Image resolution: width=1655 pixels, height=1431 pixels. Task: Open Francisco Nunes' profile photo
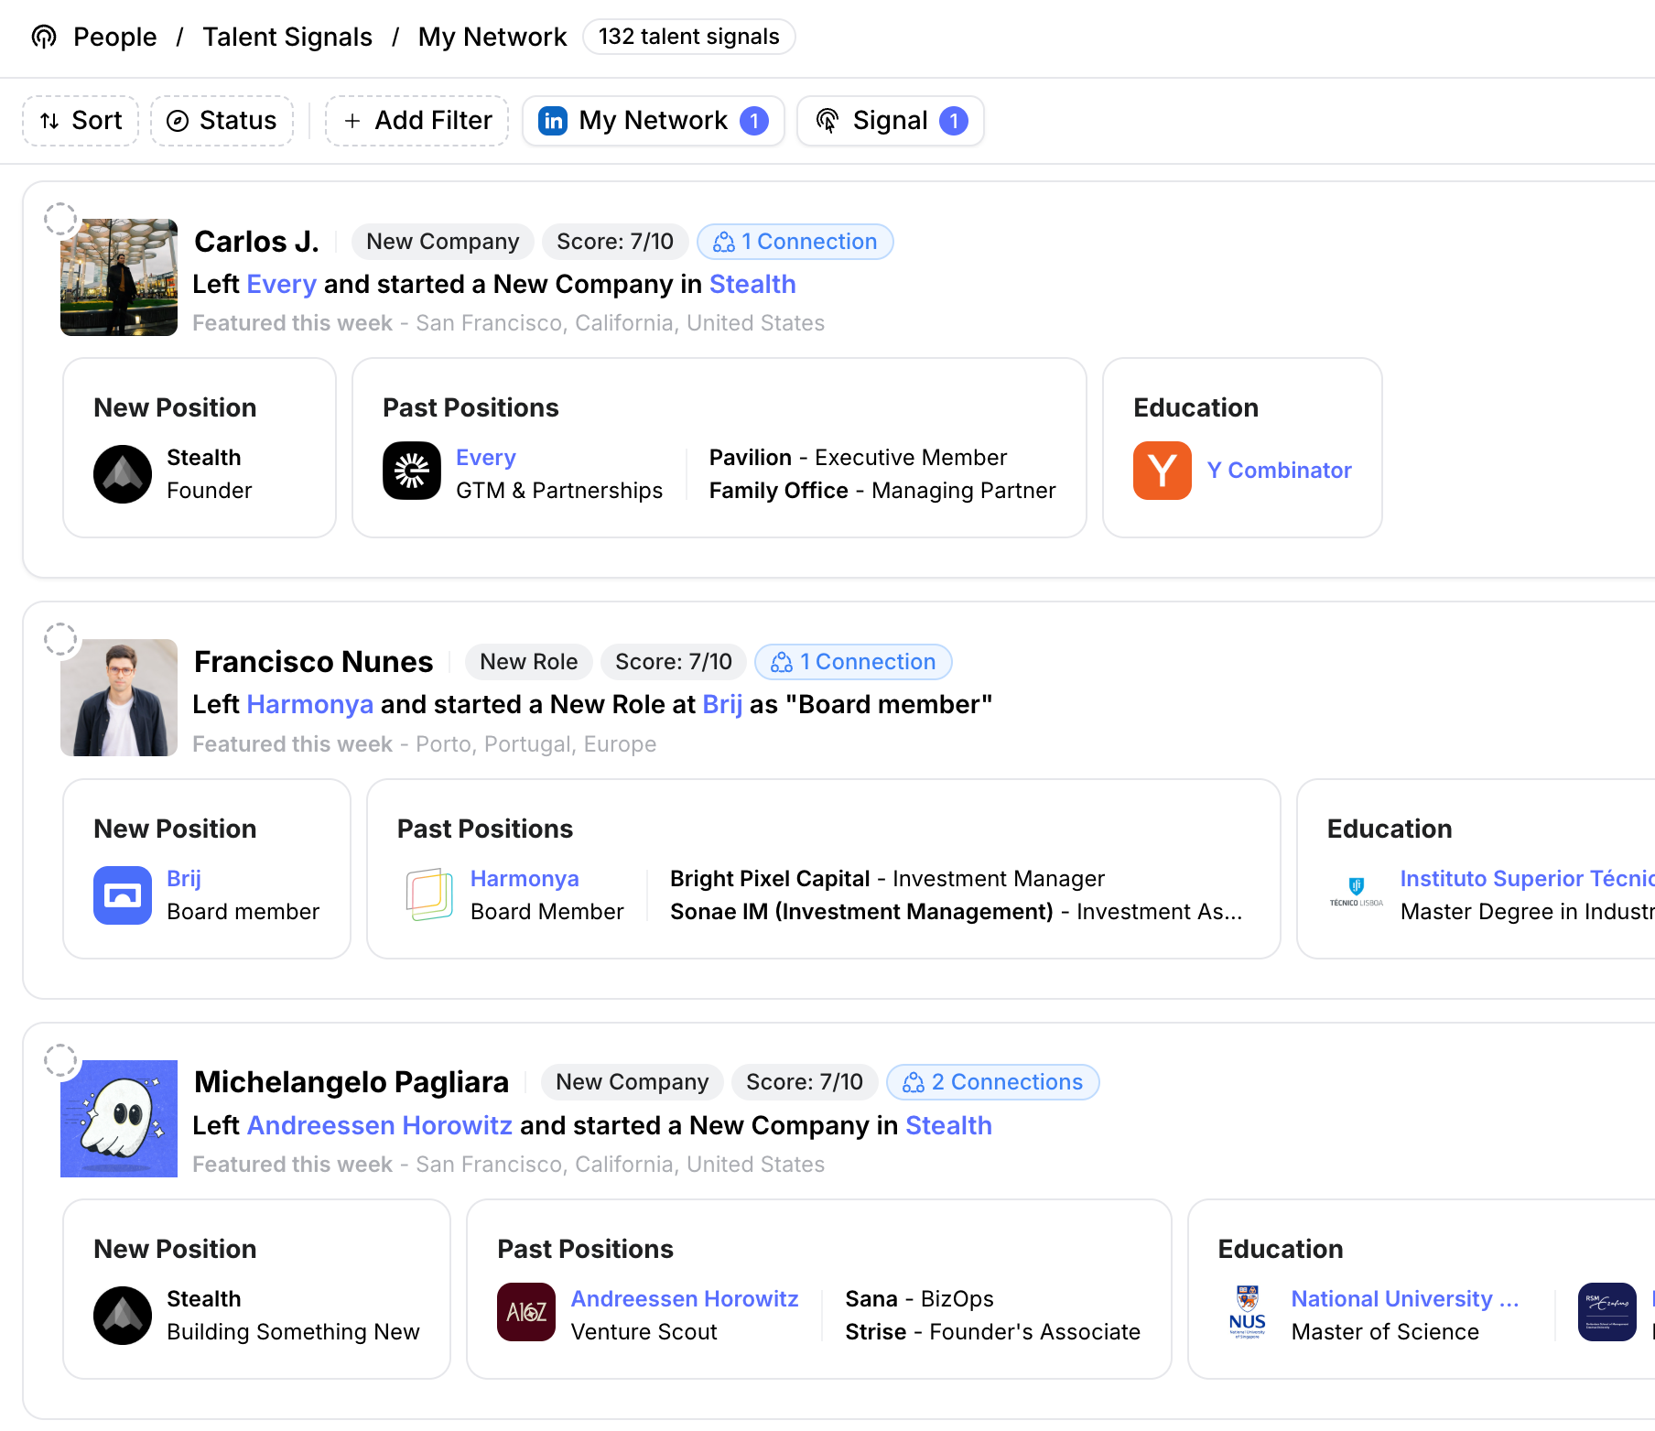click(x=119, y=698)
